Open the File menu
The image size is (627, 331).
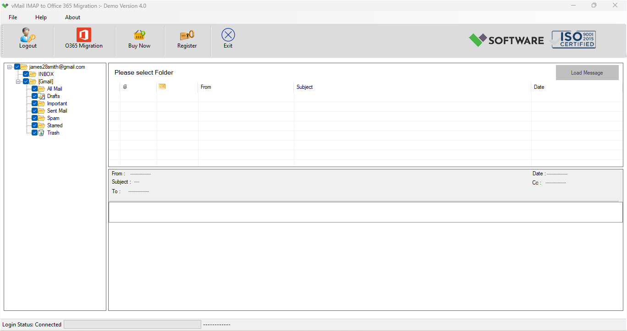pos(13,17)
